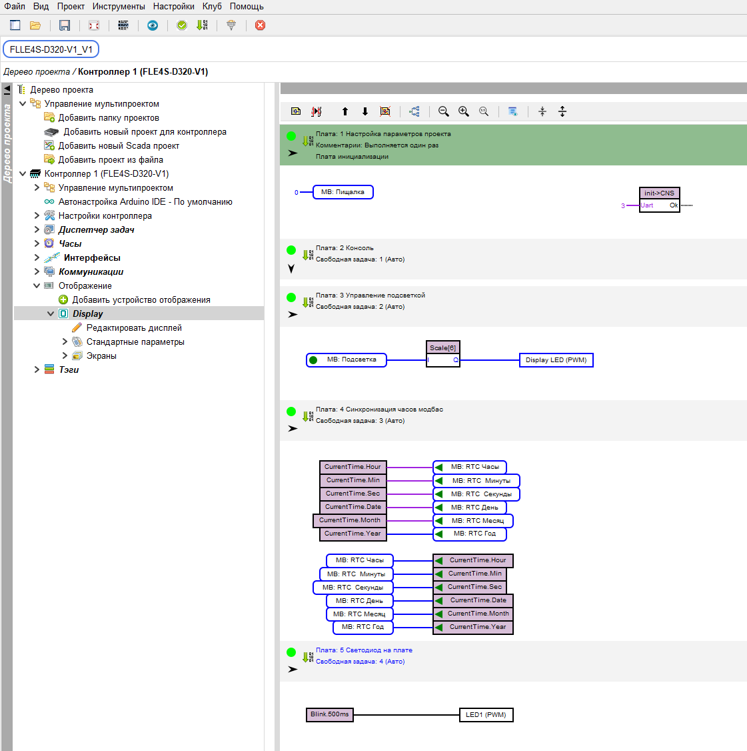
Task: Expand the Экраны tree node
Action: [65, 355]
